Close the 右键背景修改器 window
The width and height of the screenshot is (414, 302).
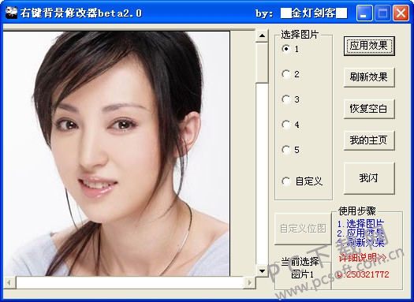coord(401,13)
